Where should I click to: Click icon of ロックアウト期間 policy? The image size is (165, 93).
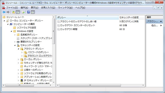click(x=59, y=29)
